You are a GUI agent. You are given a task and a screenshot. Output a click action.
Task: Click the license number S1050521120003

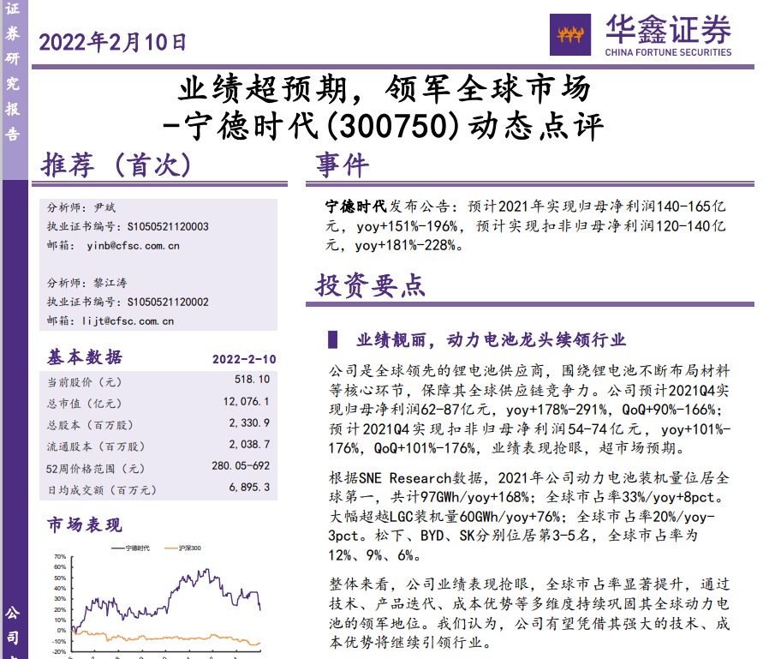click(x=168, y=227)
